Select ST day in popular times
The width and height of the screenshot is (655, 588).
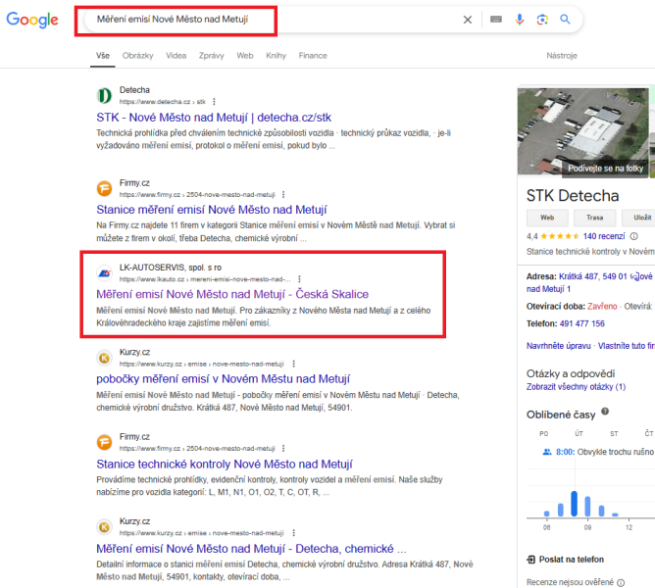pos(614,434)
